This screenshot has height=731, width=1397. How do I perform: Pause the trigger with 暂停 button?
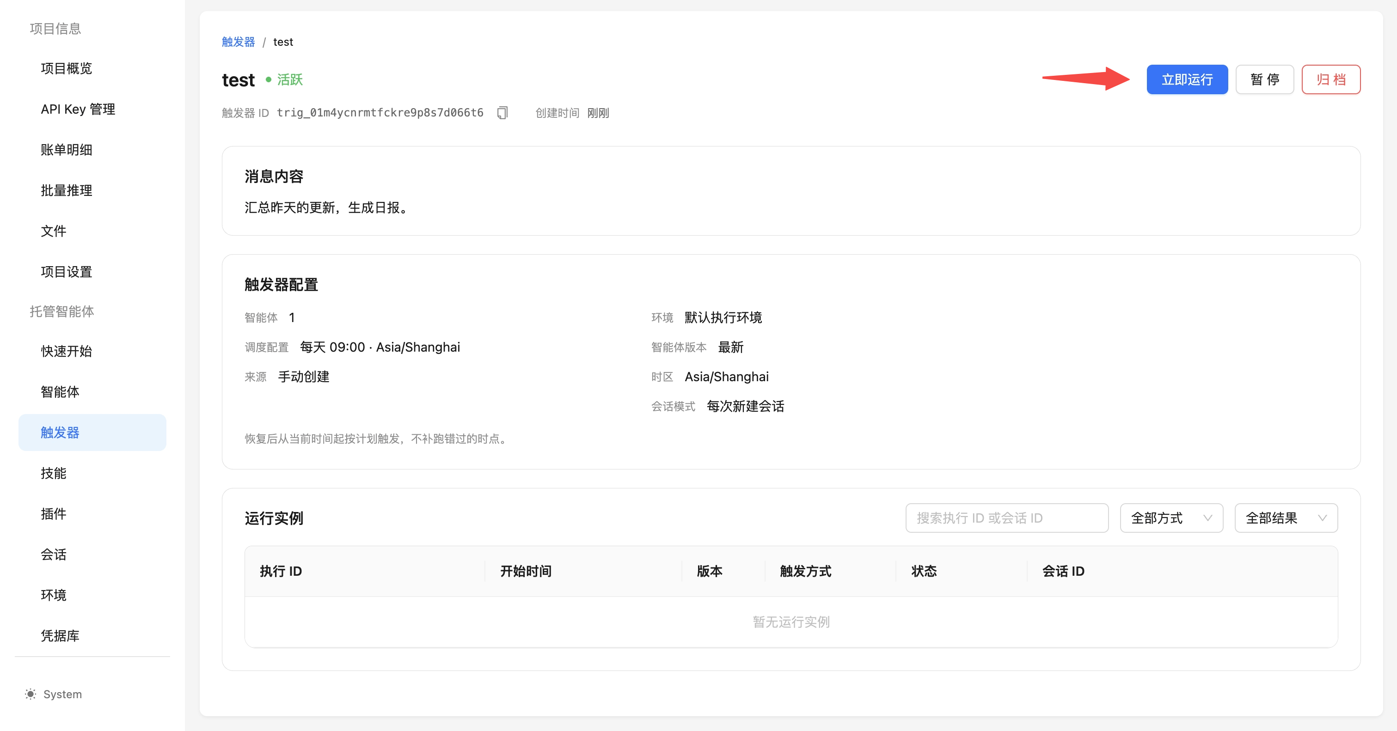click(1264, 79)
